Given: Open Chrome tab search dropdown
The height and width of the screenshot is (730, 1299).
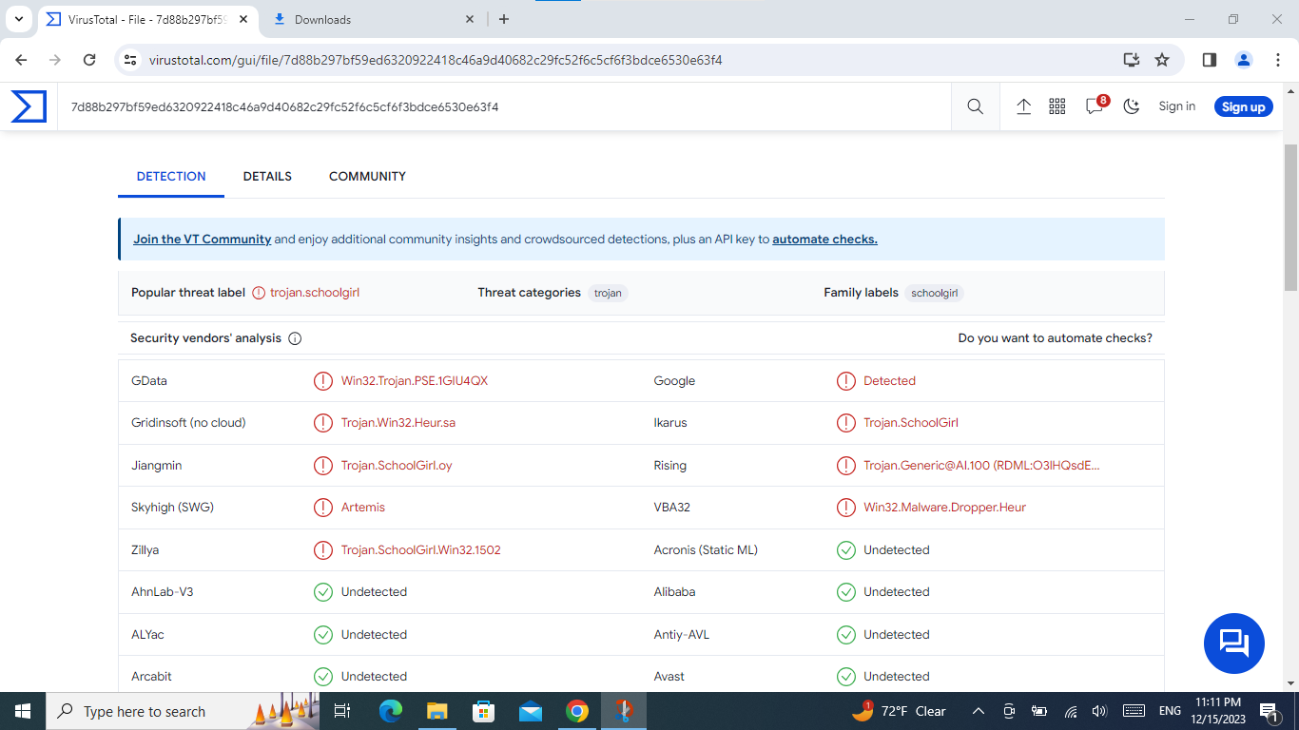Looking at the screenshot, I should [18, 19].
